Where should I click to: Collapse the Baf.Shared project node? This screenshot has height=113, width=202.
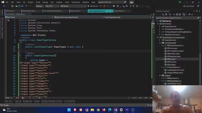point(157,24)
